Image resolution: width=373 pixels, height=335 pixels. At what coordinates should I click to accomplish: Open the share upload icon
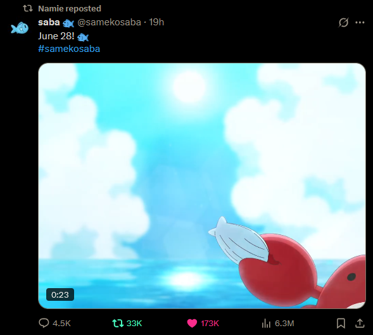(360, 323)
